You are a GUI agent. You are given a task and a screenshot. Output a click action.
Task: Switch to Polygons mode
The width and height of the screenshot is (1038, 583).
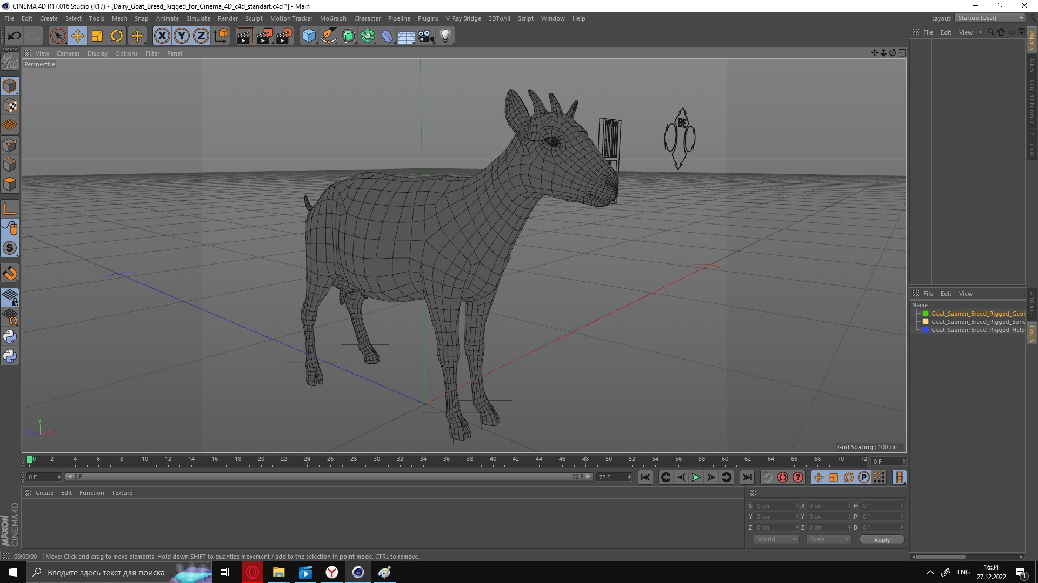[x=10, y=184]
